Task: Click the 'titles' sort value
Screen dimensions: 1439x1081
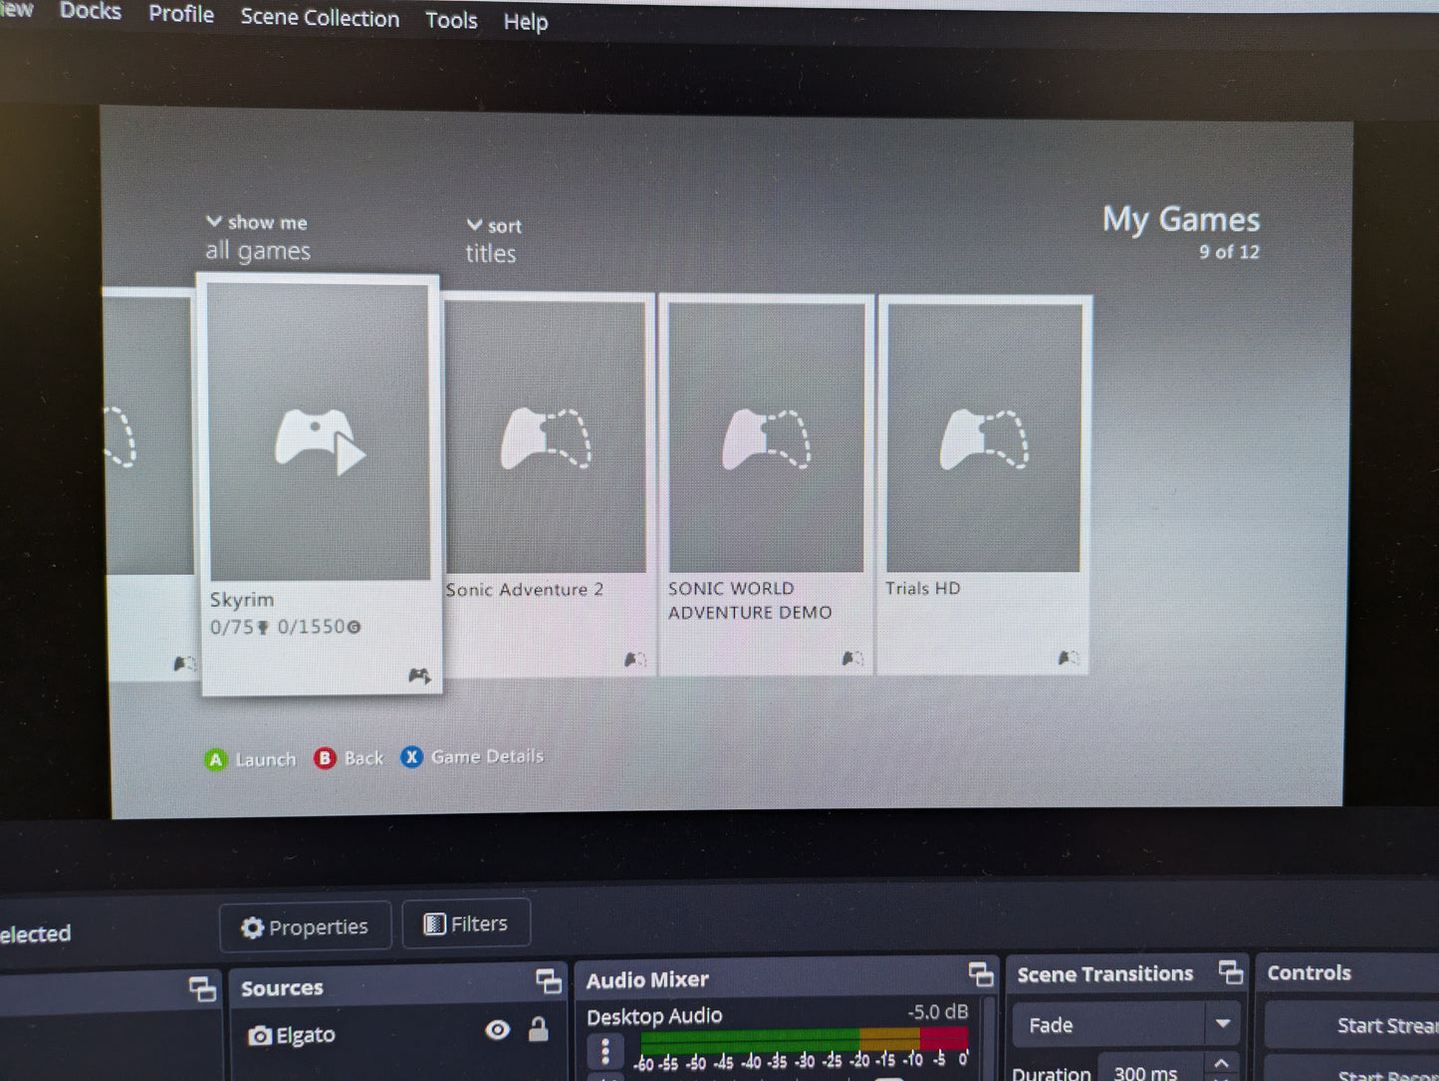Action: pos(491,254)
